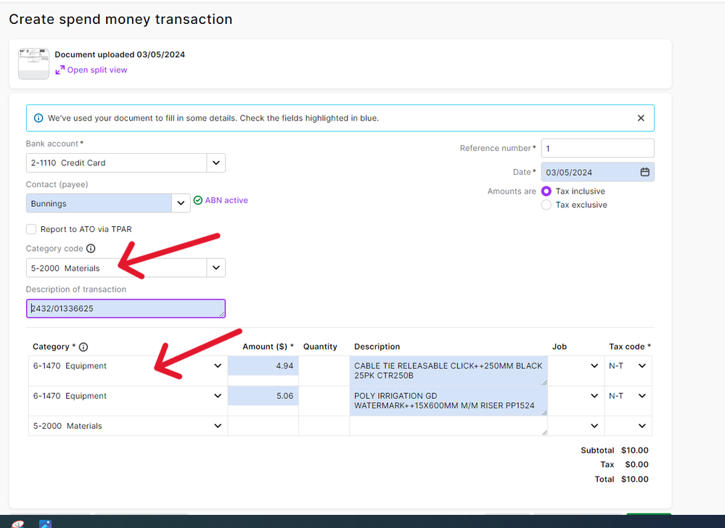Click the info icon in the blue banner
This screenshot has height=528, width=725.
(39, 118)
